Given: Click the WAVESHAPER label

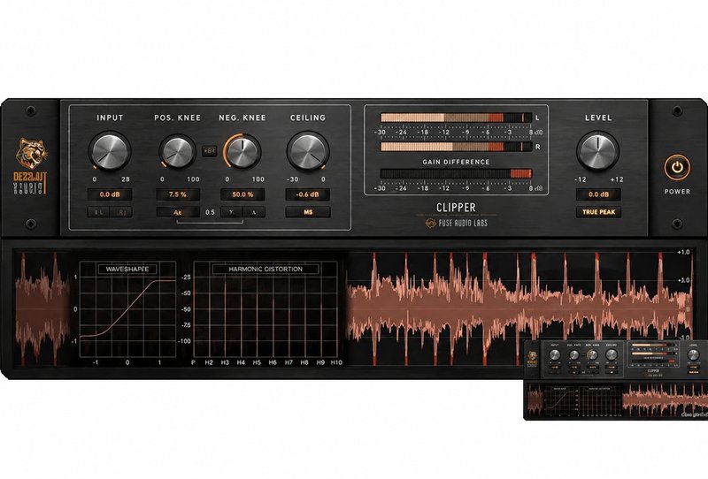Looking at the screenshot, I should [127, 269].
